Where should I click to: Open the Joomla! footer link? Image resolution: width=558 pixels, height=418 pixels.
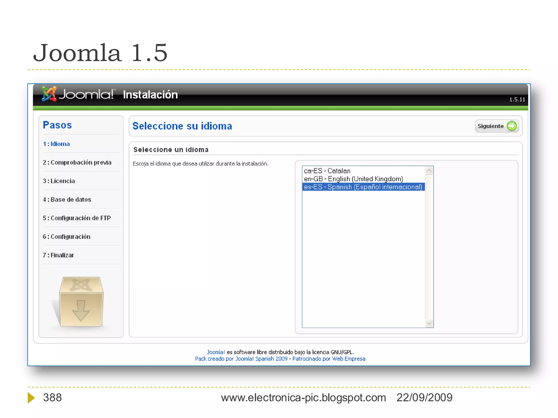216,352
